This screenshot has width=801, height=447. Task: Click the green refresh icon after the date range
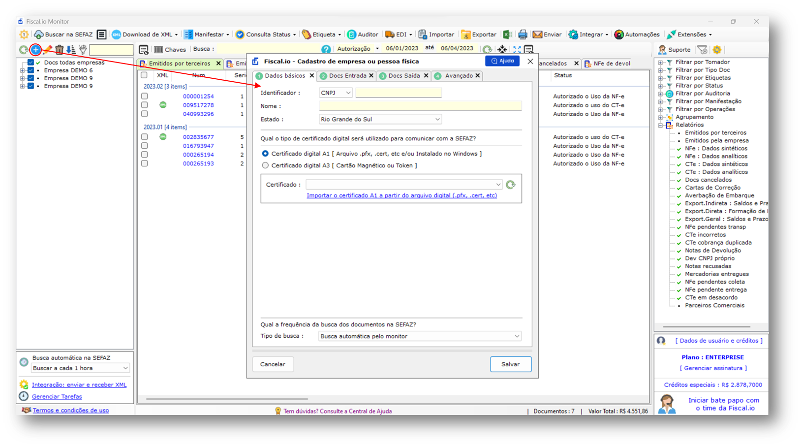point(487,50)
